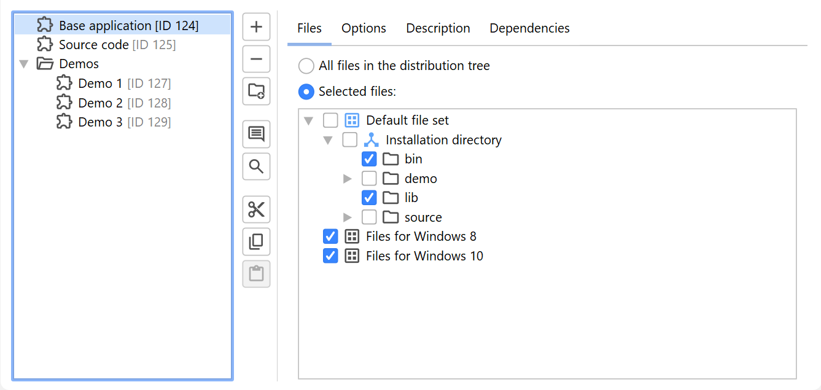Check the Installation directory checkbox
The image size is (821, 390).
[x=349, y=140]
